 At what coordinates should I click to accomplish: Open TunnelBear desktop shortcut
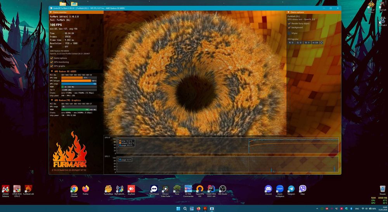(108, 190)
